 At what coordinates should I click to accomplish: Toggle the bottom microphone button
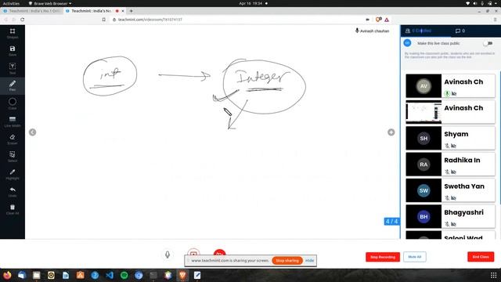click(168, 255)
